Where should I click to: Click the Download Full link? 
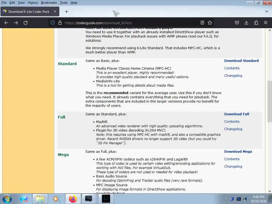click(x=237, y=114)
